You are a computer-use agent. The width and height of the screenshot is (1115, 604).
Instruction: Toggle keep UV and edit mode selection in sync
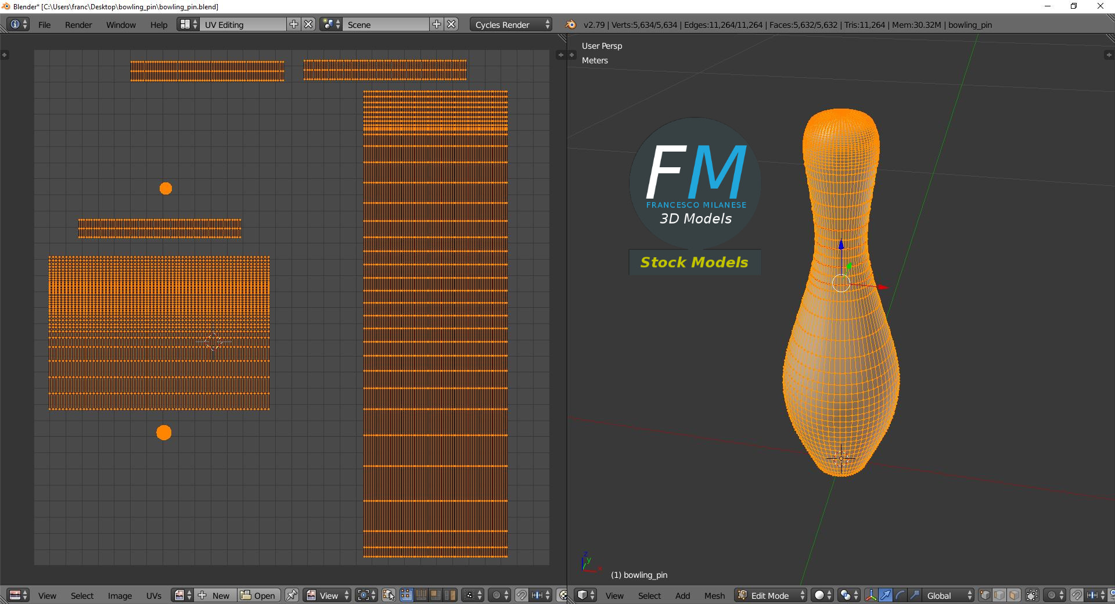point(389,595)
